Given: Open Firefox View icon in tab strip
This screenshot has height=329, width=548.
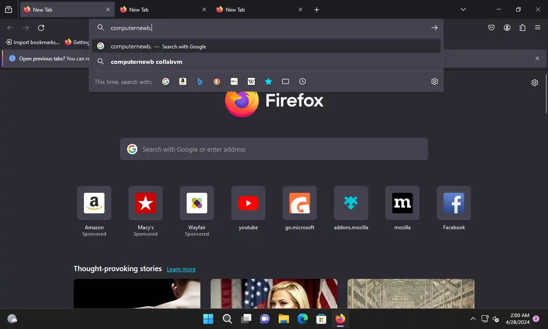Looking at the screenshot, I should pyautogui.click(x=9, y=9).
